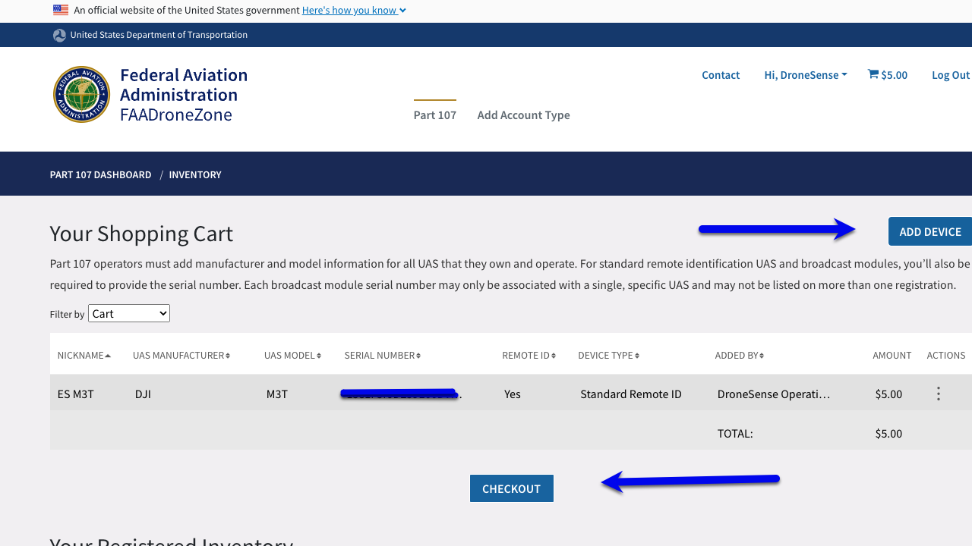Click the Department of Transportation seal icon

pyautogui.click(x=59, y=35)
